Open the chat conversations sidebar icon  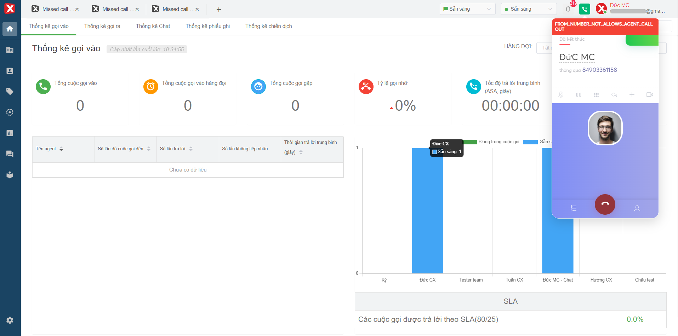[10, 154]
